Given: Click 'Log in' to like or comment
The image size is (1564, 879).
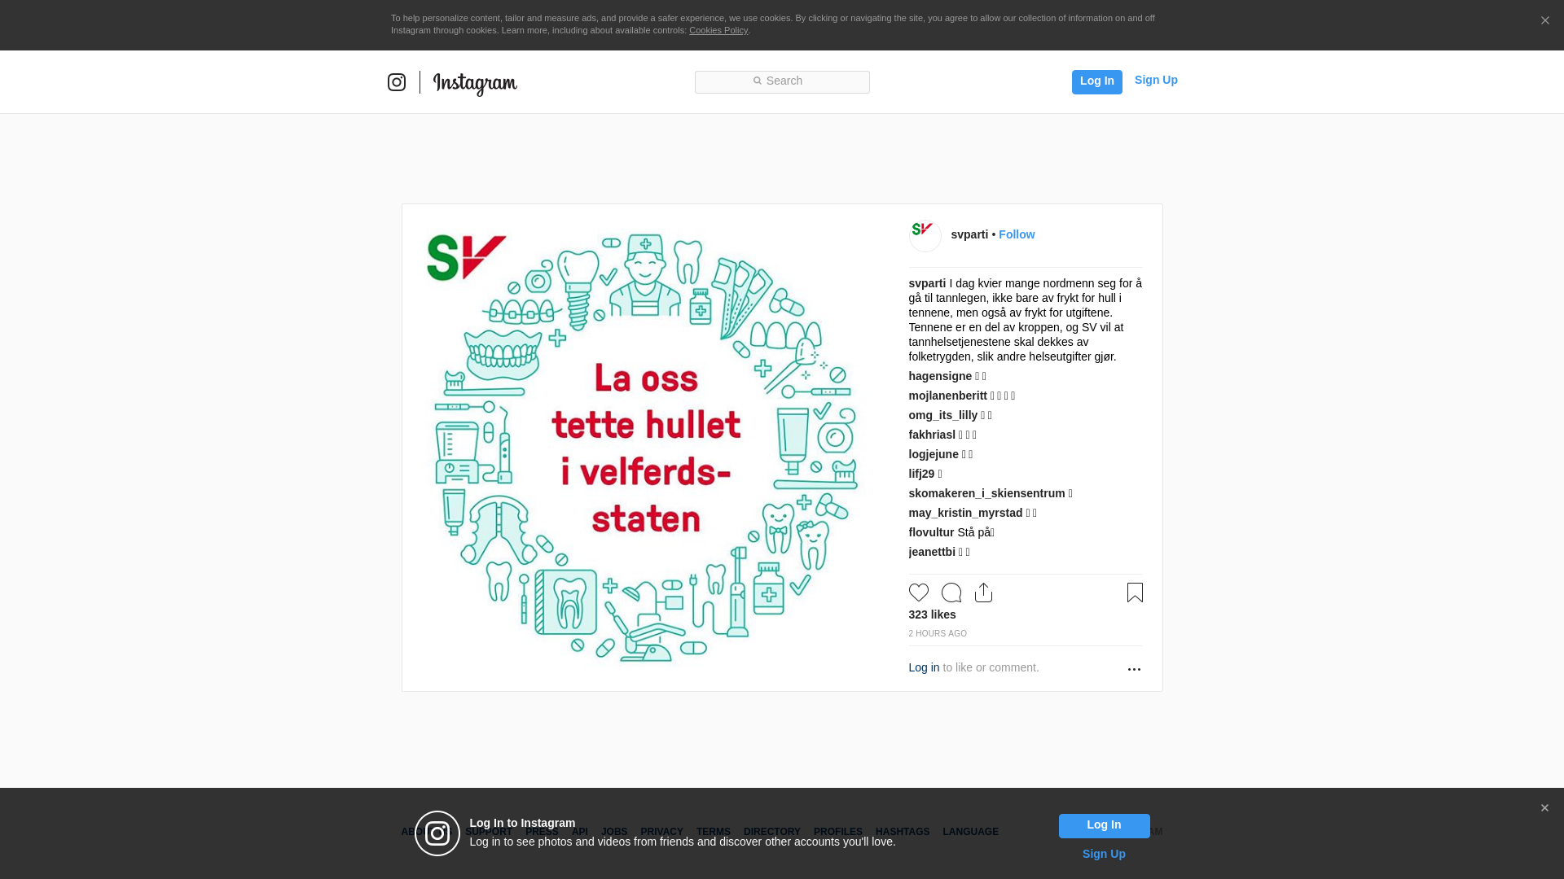Looking at the screenshot, I should [924, 667].
